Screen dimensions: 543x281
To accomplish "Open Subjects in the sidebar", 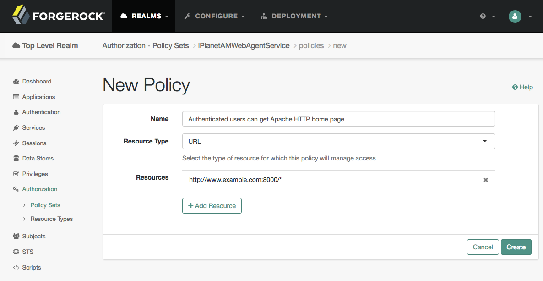I will [x=34, y=236].
